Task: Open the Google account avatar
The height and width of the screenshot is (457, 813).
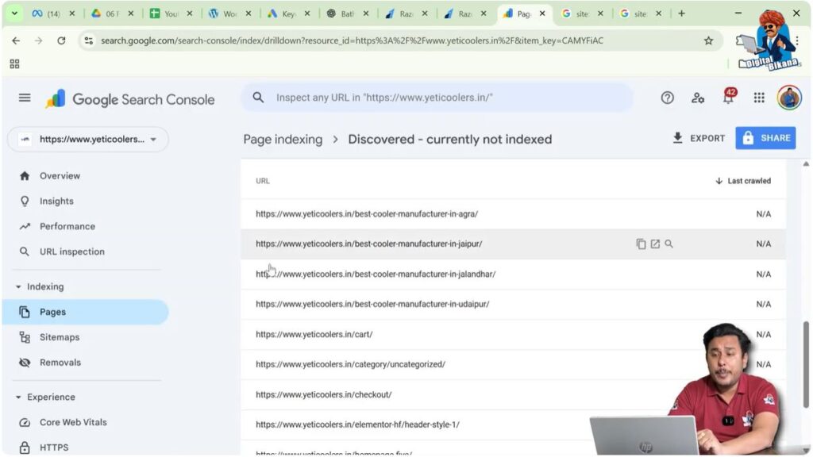Action: (789, 98)
